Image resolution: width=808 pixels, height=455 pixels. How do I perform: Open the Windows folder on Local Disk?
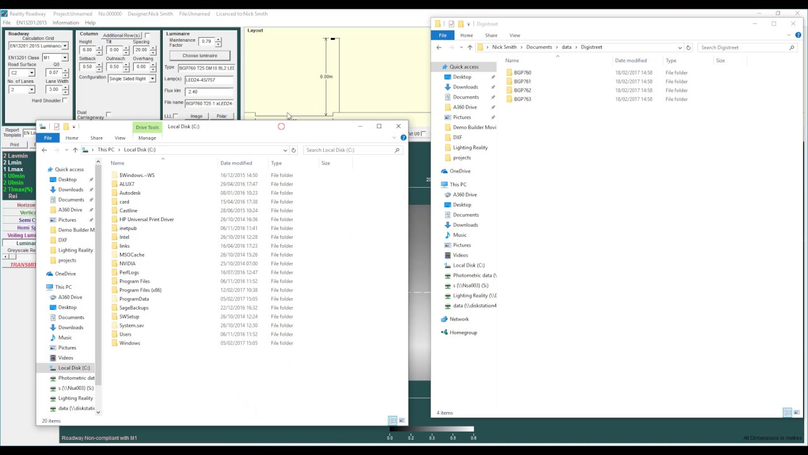coord(129,343)
